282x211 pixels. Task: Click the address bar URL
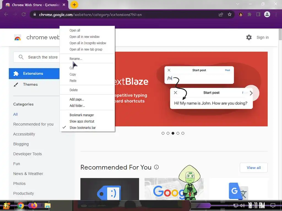[90, 15]
